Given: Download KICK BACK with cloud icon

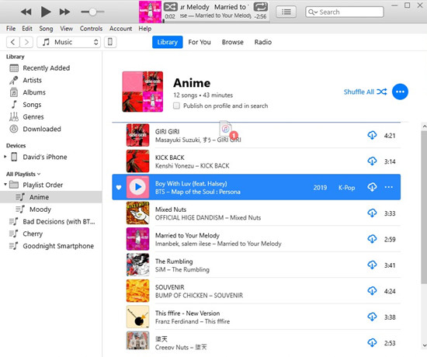Looking at the screenshot, I should tap(372, 161).
